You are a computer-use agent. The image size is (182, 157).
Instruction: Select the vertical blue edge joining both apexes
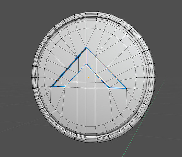click(x=87, y=56)
